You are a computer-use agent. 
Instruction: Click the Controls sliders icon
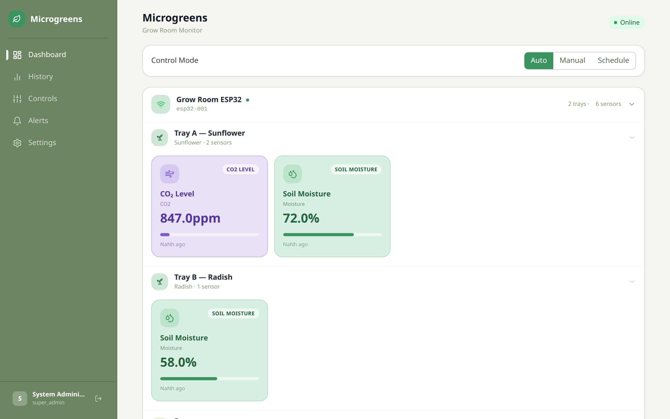tap(17, 99)
